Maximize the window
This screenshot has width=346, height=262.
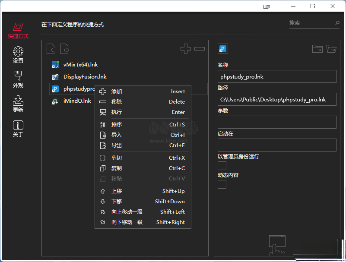(x=313, y=6)
